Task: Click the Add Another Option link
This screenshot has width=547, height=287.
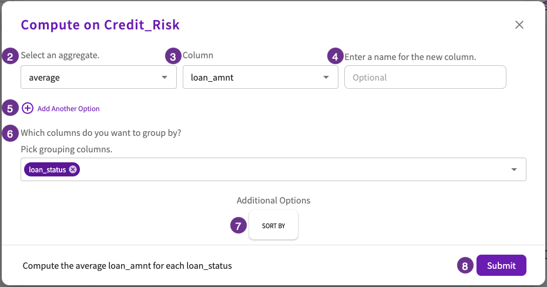Action: point(68,109)
